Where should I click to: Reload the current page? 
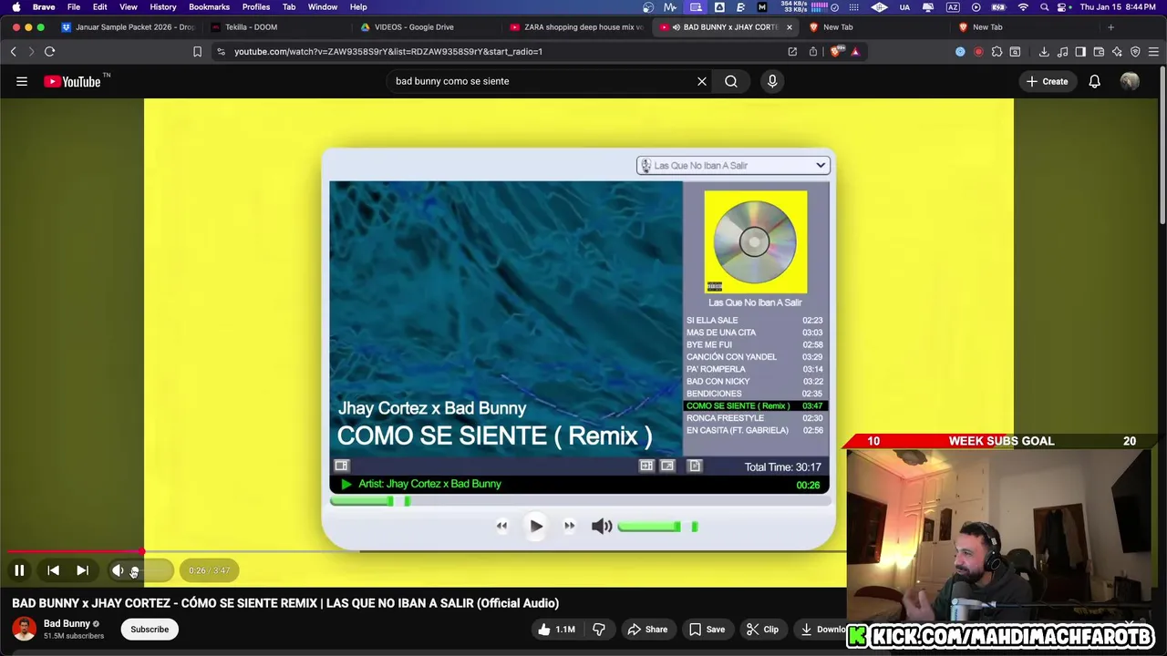click(x=50, y=52)
